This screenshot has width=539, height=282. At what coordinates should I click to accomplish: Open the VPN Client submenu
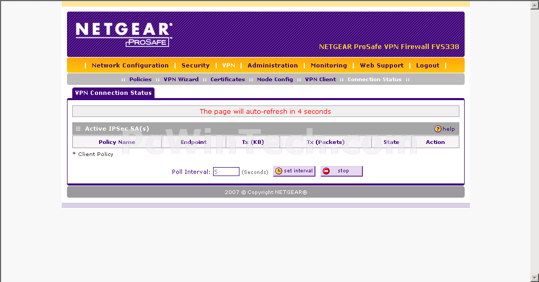click(x=320, y=80)
